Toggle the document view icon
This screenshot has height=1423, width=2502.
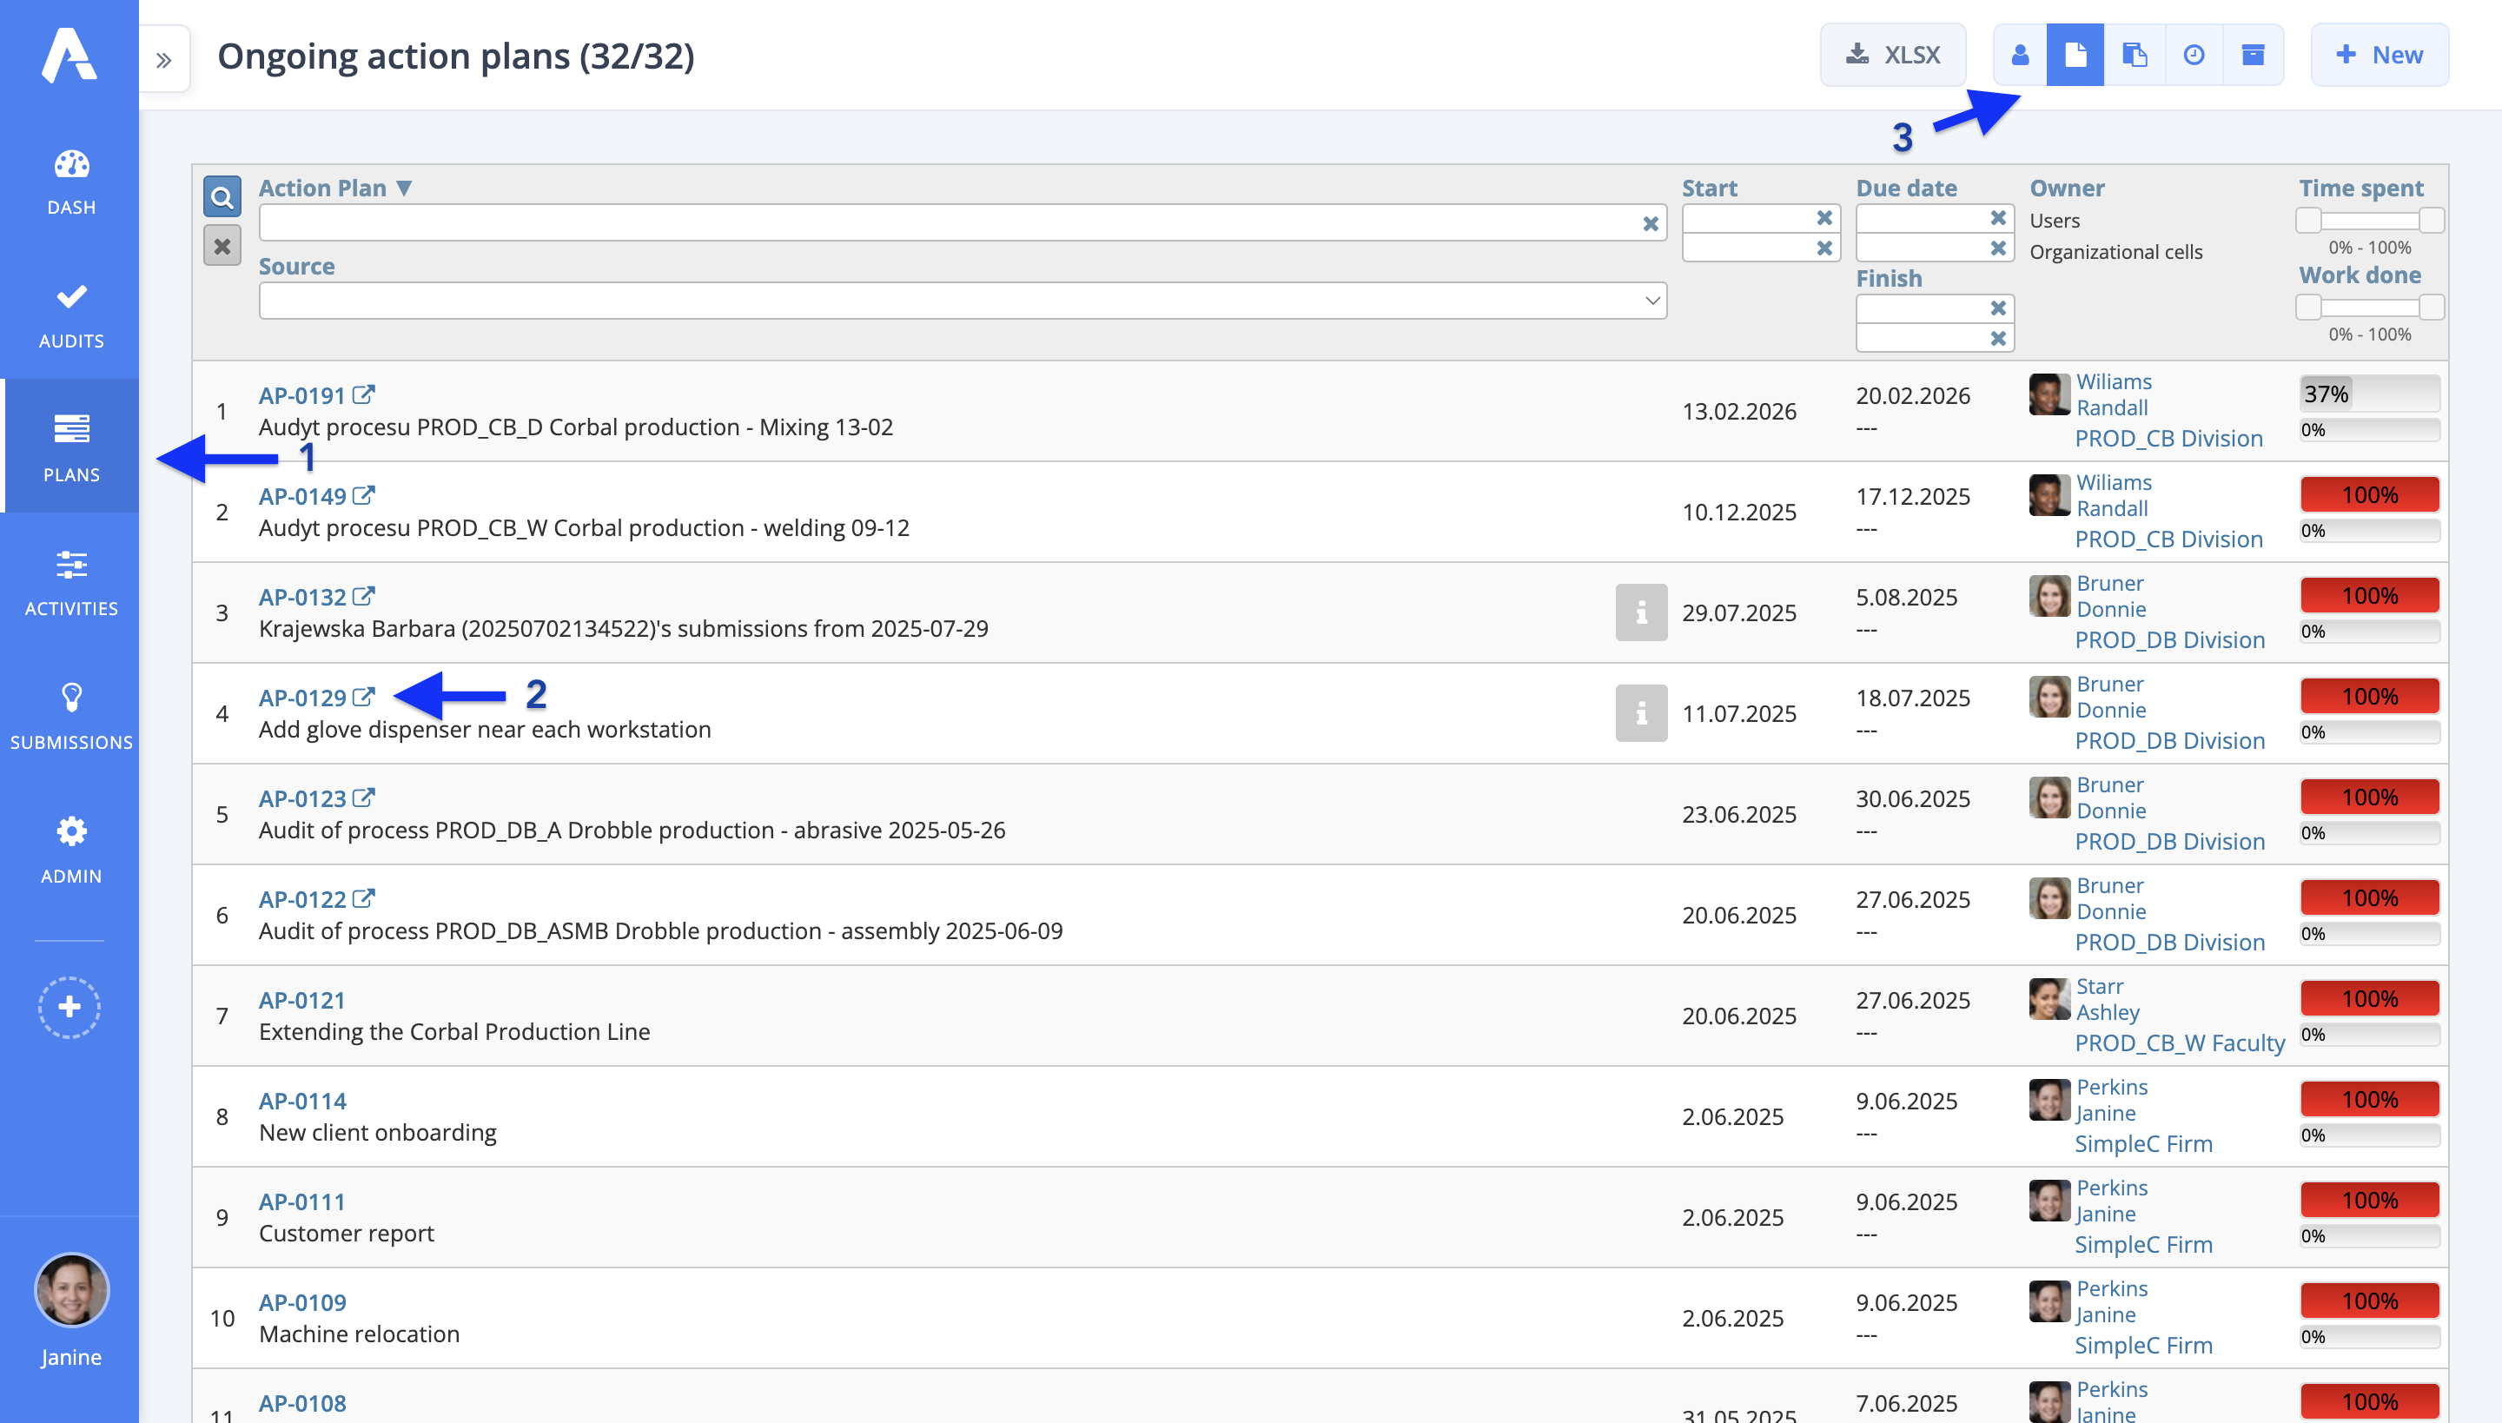[x=2076, y=55]
